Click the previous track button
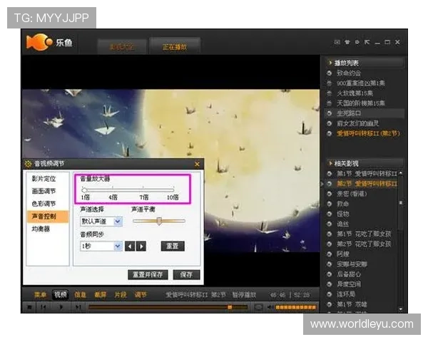The width and height of the screenshot is (428, 342). click(44, 307)
